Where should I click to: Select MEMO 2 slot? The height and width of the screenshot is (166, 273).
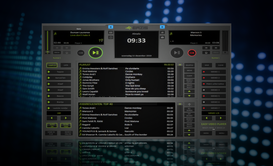214,78
